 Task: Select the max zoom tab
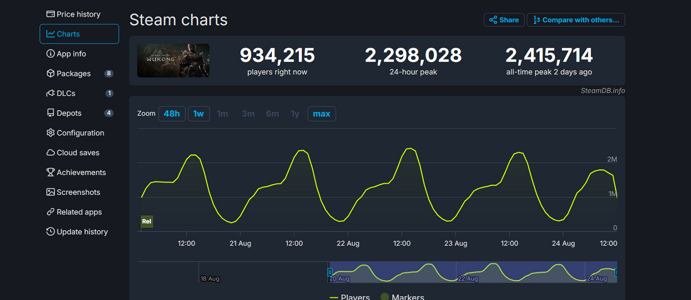[x=322, y=113]
